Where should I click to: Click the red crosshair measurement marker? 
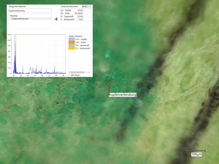(x=109, y=82)
